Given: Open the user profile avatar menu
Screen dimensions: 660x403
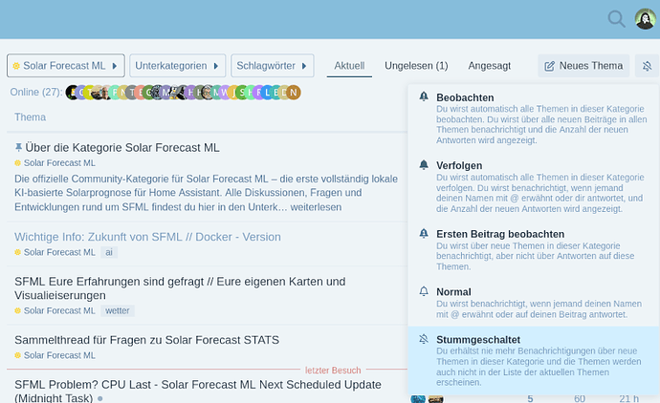Looking at the screenshot, I should [645, 19].
